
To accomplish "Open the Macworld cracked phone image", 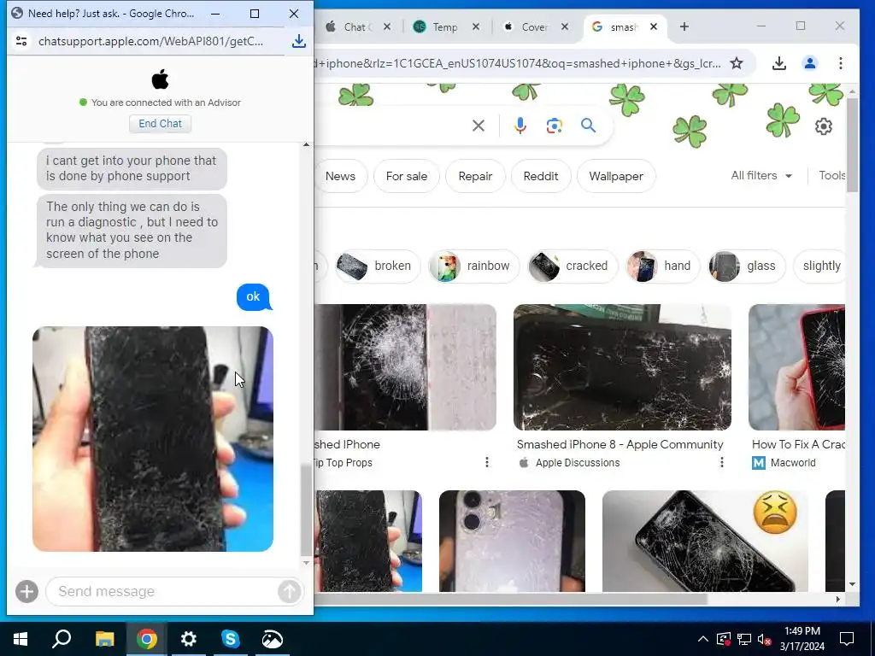I will click(796, 367).
